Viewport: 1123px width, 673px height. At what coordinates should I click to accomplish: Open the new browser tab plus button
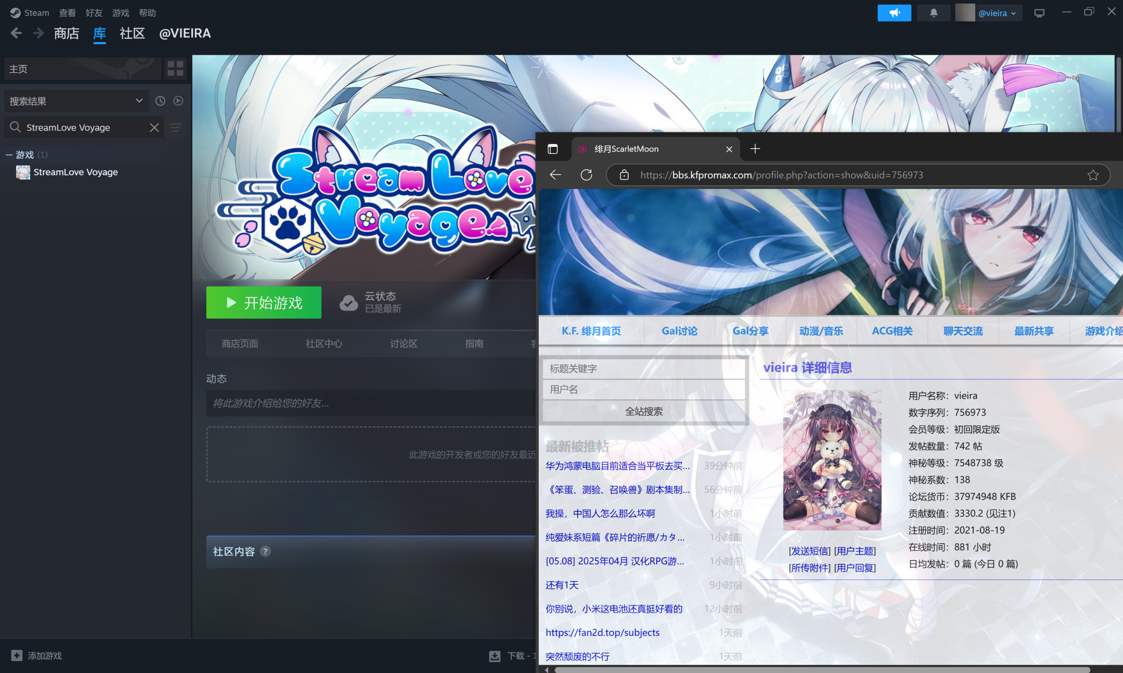point(755,149)
